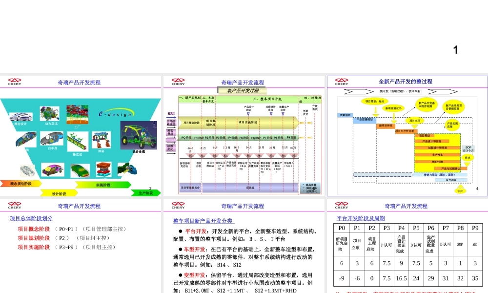Click the Chery logo on the 整车项目新产品开发分类 slide
The height and width of the screenshot is (293, 488).
pos(178,205)
